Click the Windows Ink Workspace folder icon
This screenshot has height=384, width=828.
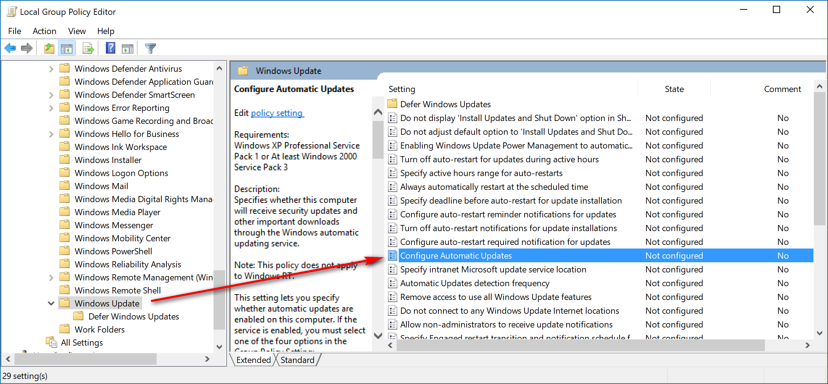tap(65, 146)
